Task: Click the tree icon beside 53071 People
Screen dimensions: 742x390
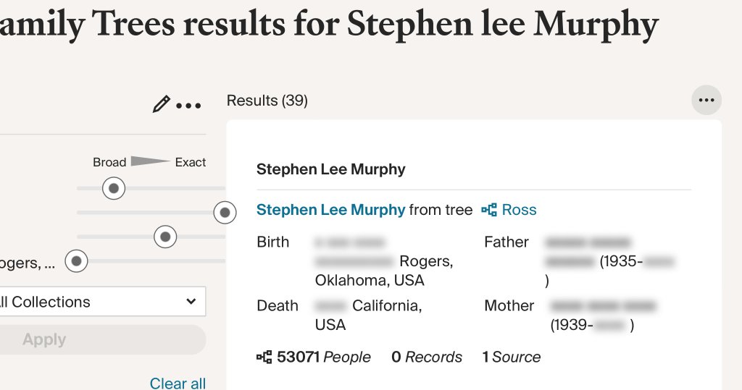Action: (264, 357)
